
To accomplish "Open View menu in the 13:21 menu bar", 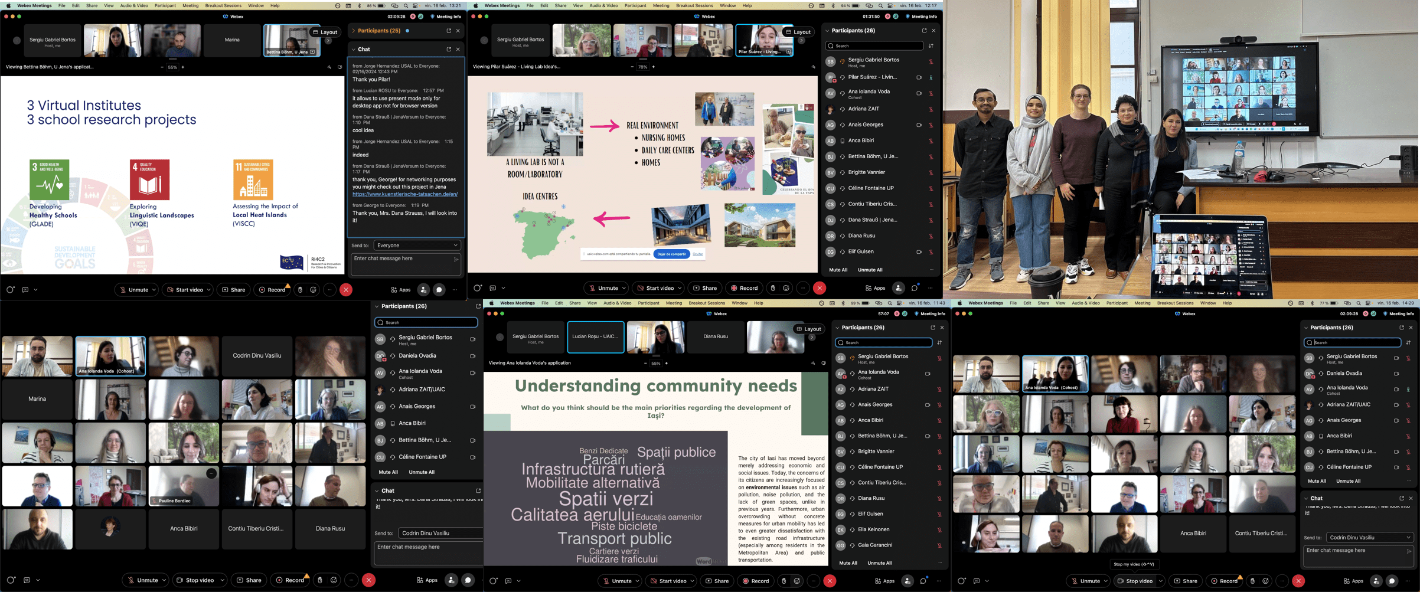I will tap(109, 5).
